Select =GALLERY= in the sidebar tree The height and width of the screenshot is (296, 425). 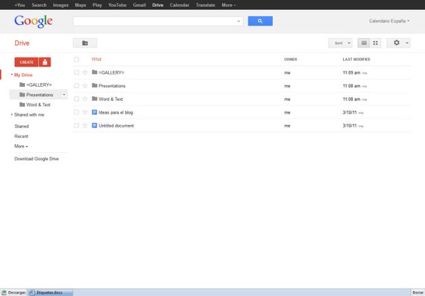coord(39,85)
